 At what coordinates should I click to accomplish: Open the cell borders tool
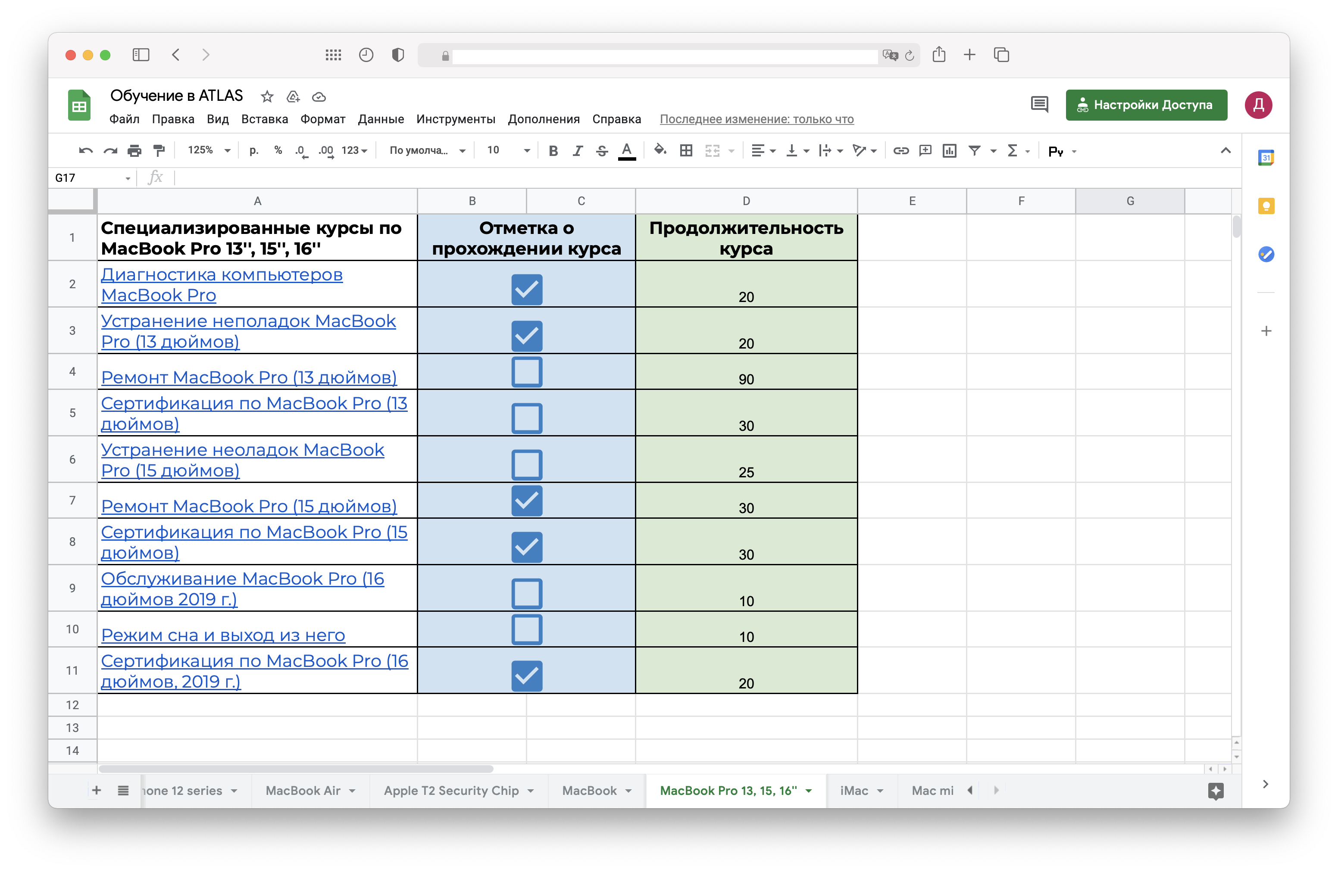coord(686,151)
